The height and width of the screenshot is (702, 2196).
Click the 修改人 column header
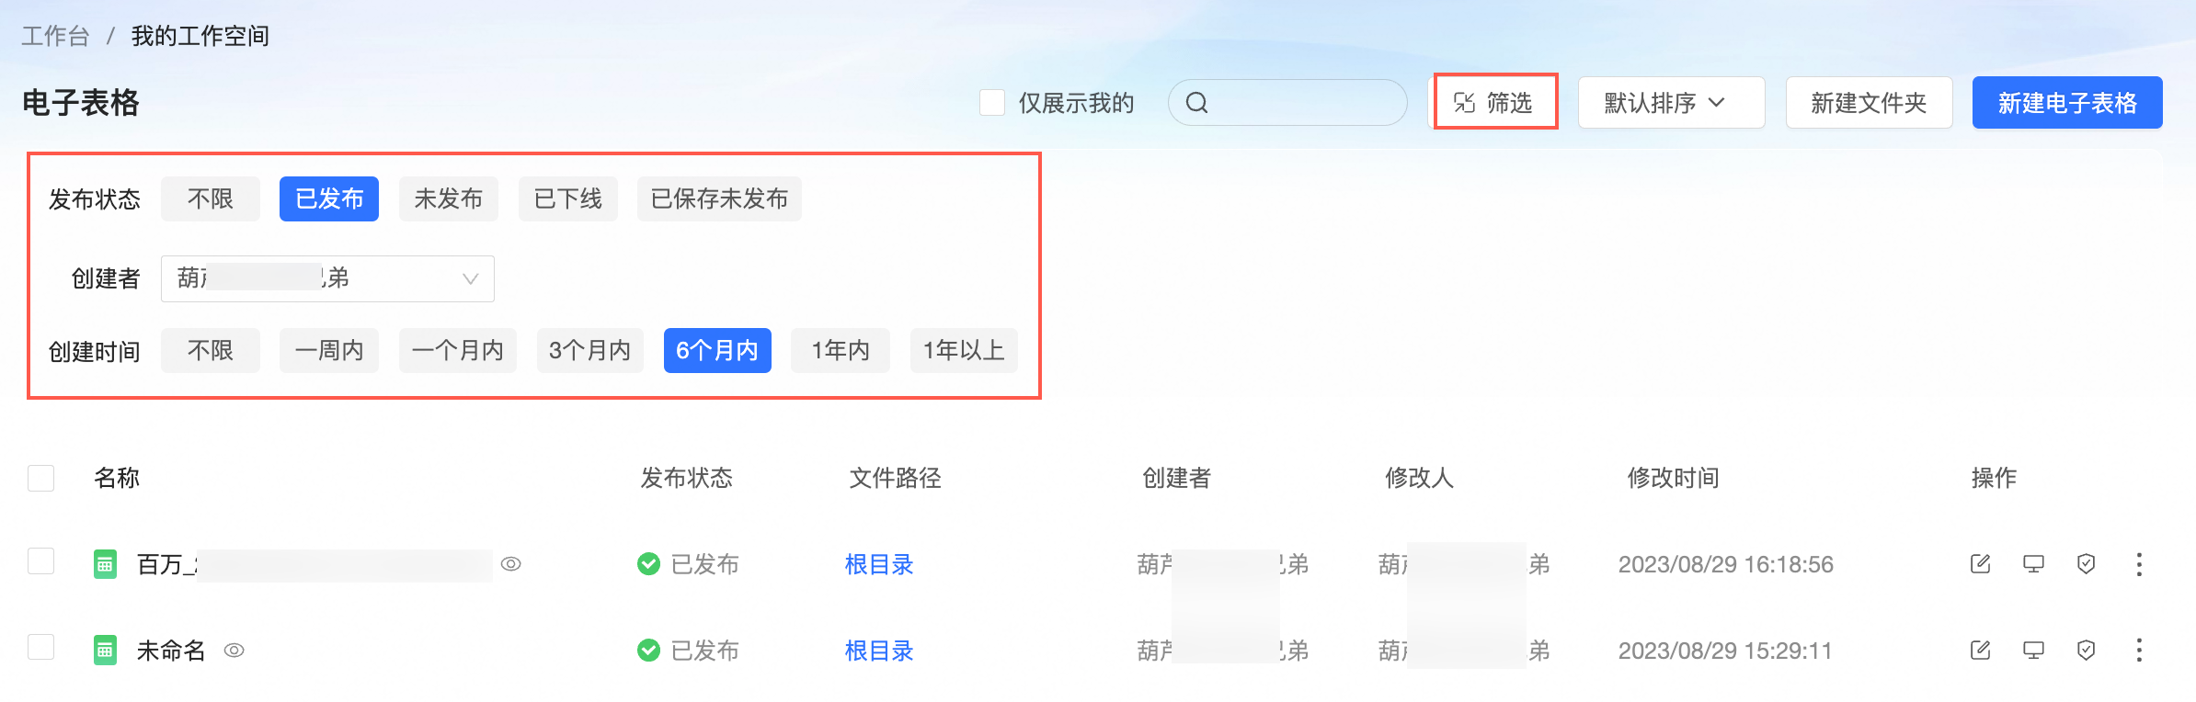pos(1420,478)
